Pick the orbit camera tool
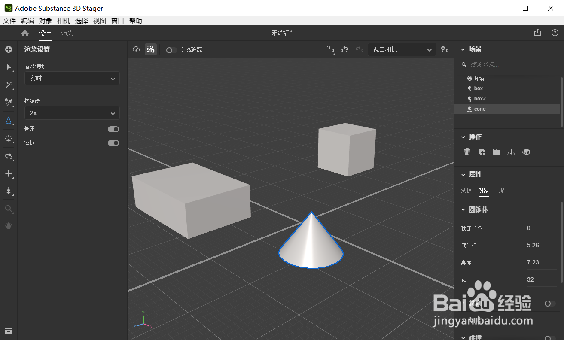 click(8, 156)
